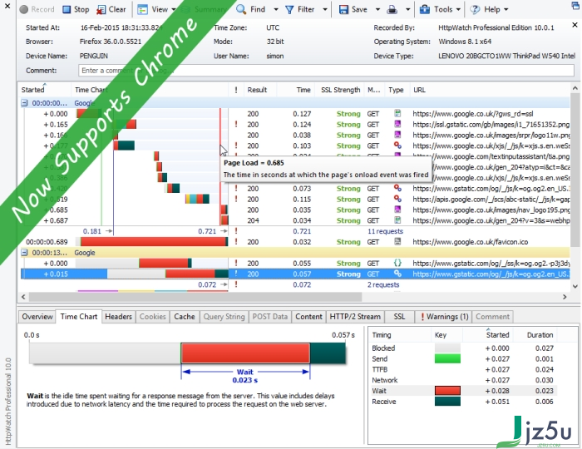
Task: Sort by SSL Strength column header
Action: (x=340, y=90)
